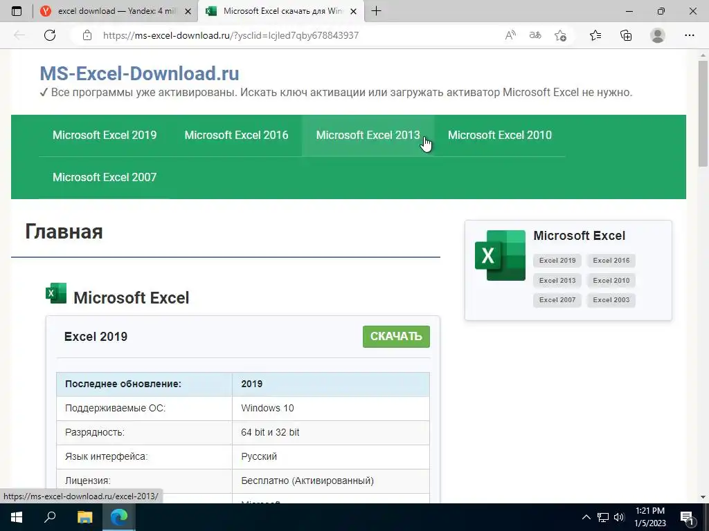This screenshot has height=531, width=709.
Task: Click the Microsoft Excel sidebar card title
Action: 580,236
